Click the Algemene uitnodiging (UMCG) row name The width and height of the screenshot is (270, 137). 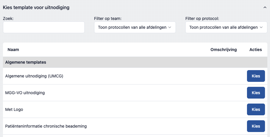point(34,76)
